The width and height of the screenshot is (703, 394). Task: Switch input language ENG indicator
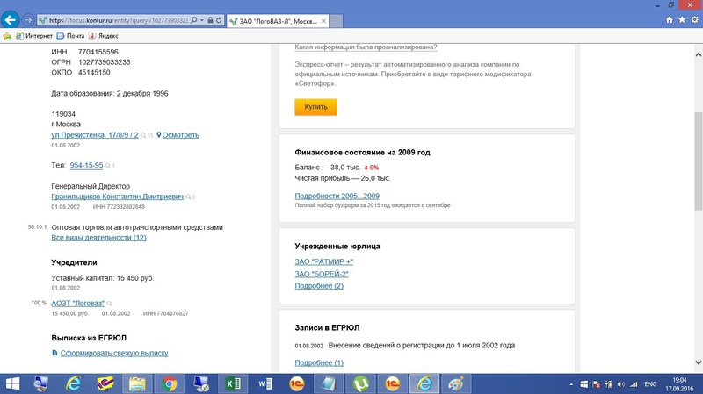pyautogui.click(x=650, y=384)
